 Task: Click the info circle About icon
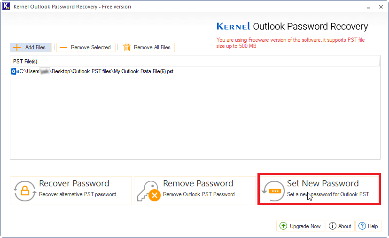point(333,226)
